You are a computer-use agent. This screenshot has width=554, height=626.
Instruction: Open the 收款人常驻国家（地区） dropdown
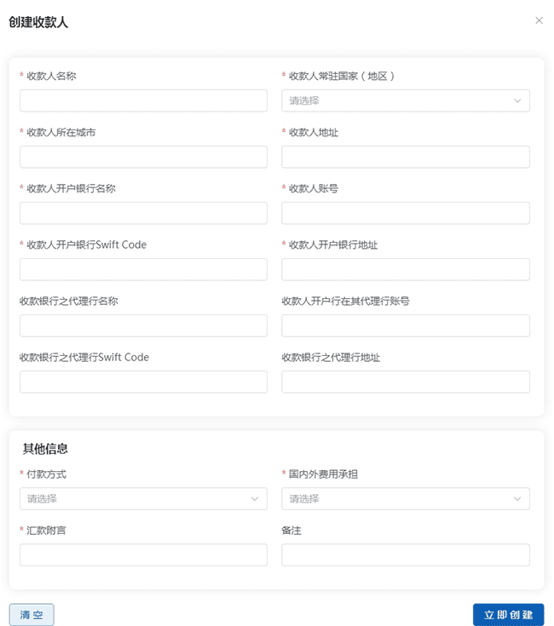(405, 101)
